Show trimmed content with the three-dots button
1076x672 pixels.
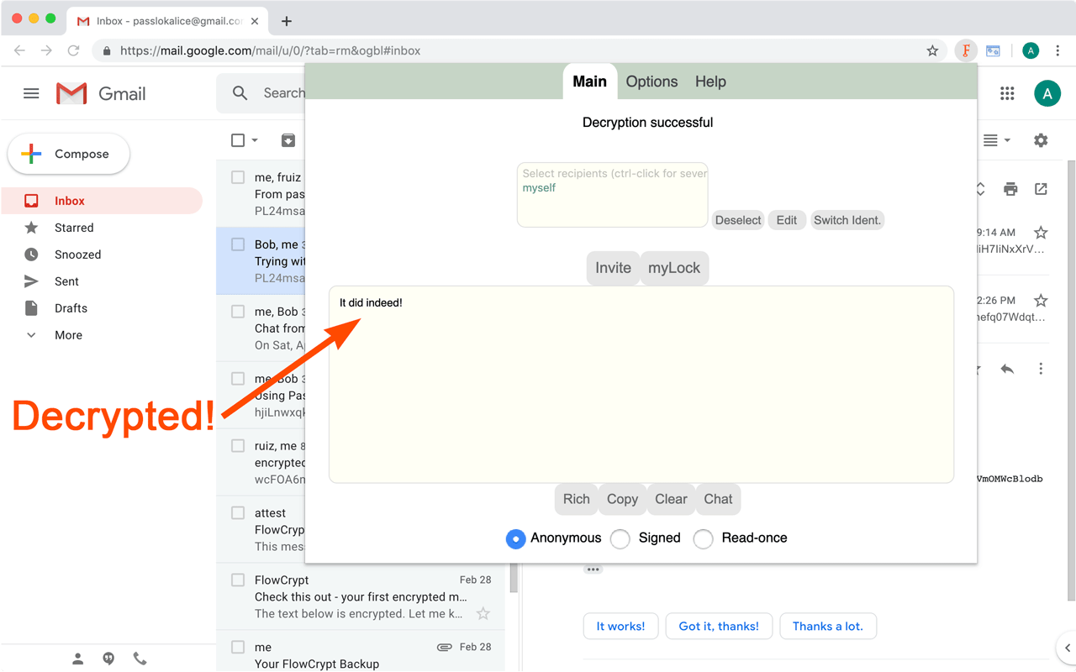click(593, 570)
